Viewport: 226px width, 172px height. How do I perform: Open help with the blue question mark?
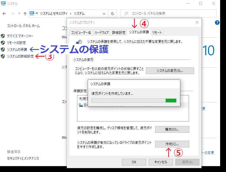pos(217,23)
